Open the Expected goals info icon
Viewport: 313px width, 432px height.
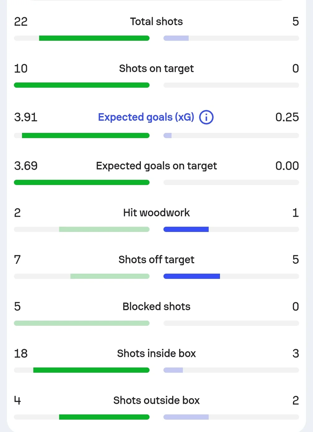[206, 117]
